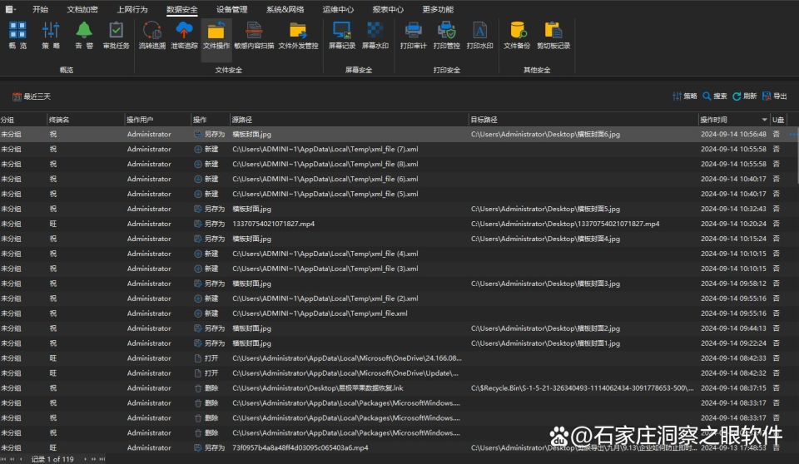Open 文件备份 file backup tool
799x464 pixels.
coord(517,35)
